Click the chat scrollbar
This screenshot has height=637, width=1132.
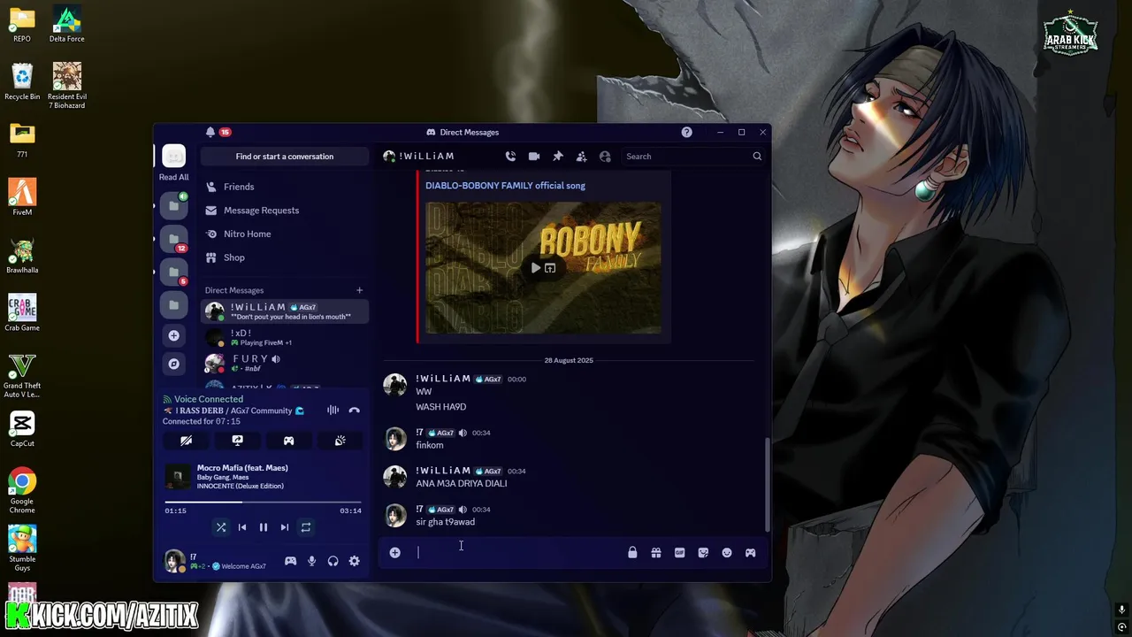(x=767, y=483)
